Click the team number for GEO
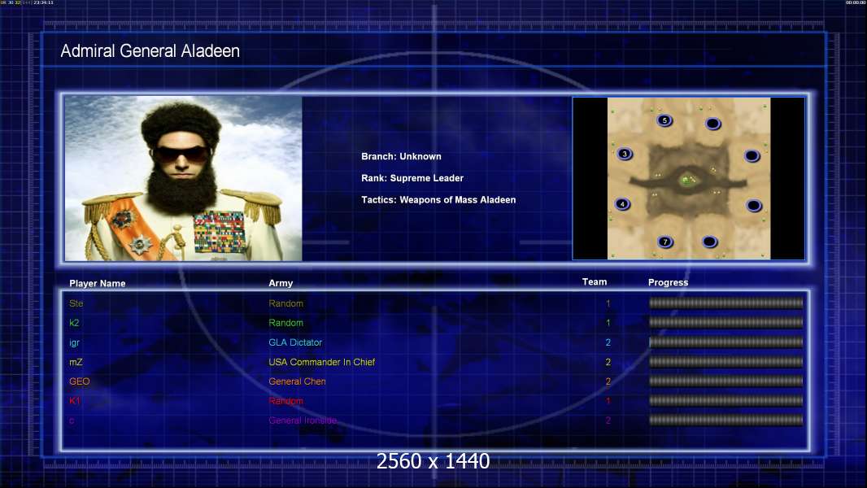Viewport: 867px width, 488px height. click(x=608, y=381)
